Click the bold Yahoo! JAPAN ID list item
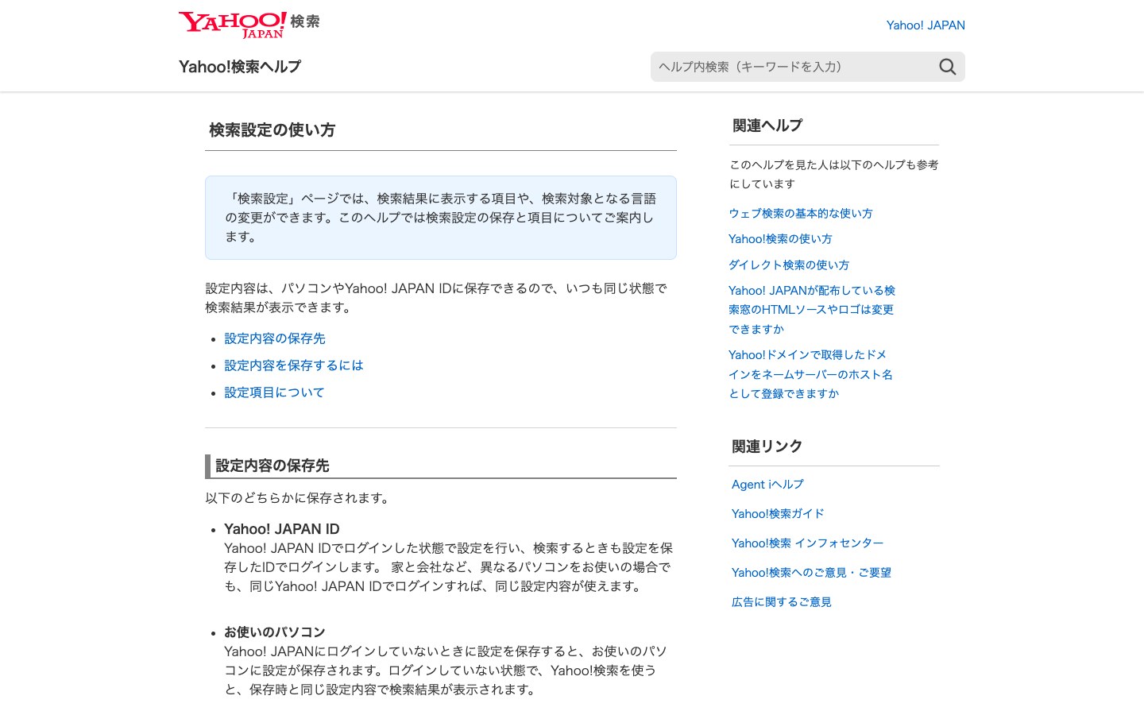 pos(282,529)
